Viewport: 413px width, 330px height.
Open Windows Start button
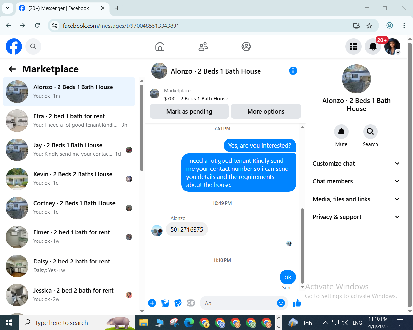click(9, 323)
